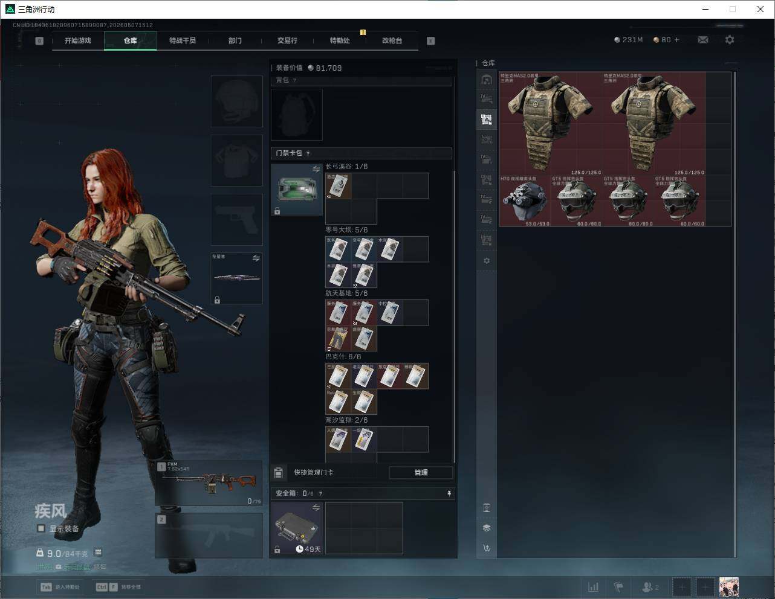Click the empty weapon slot 2
The height and width of the screenshot is (599, 775).
click(209, 536)
